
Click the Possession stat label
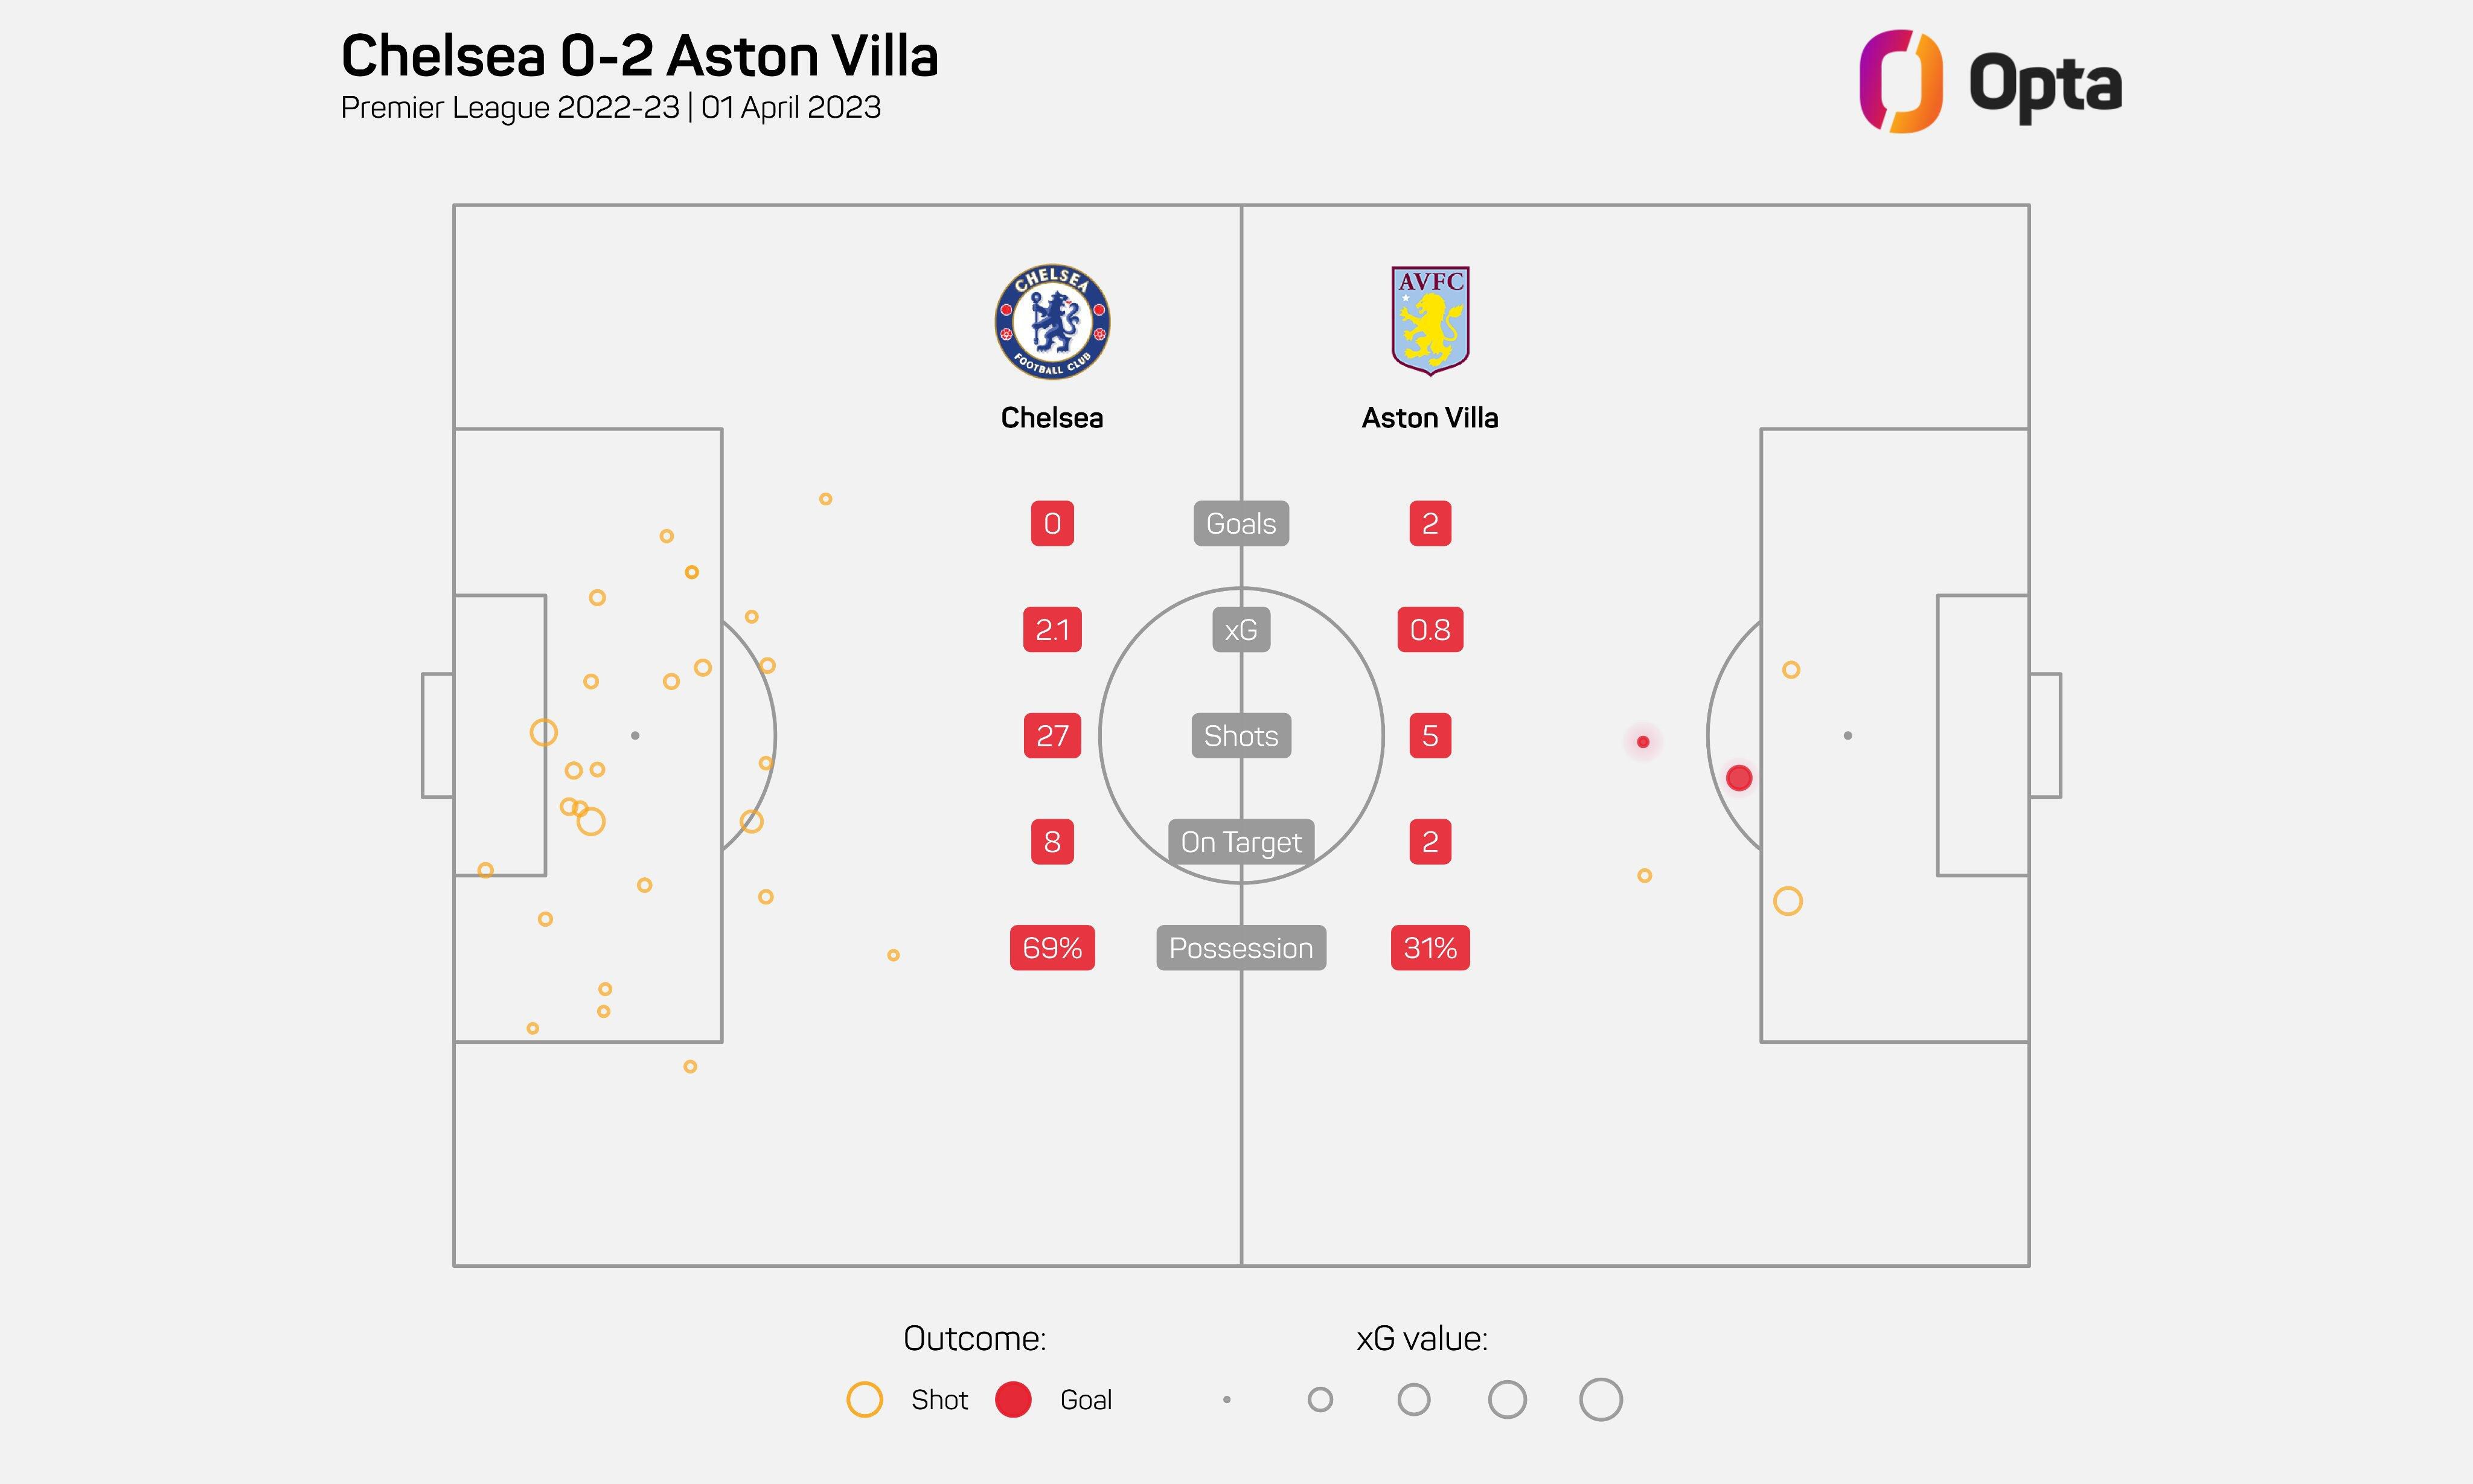tap(1241, 948)
